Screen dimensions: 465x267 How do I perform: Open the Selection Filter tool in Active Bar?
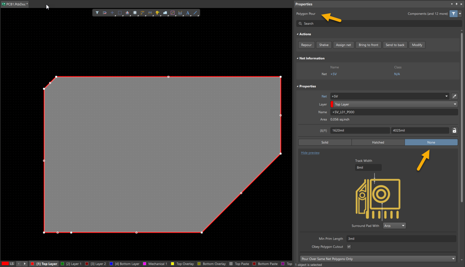point(97,13)
